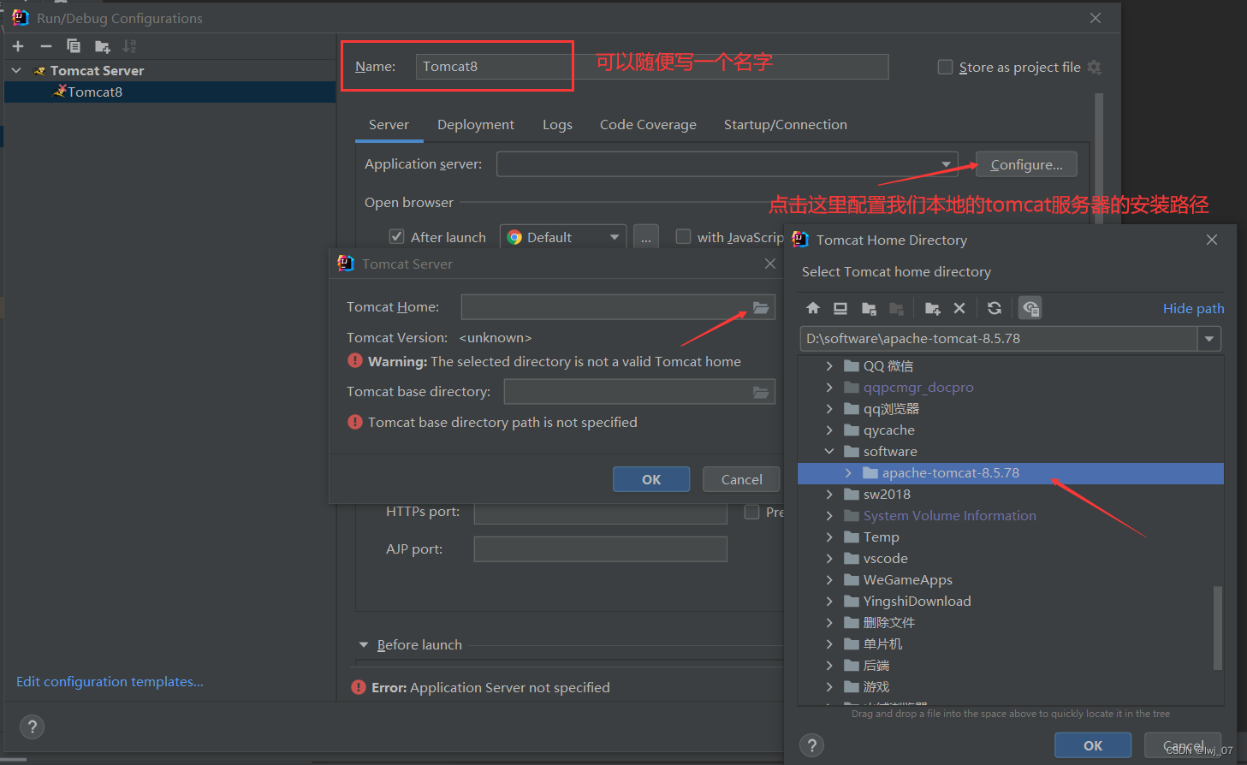Click the directory path text field
Image resolution: width=1247 pixels, height=765 pixels.
[999, 339]
